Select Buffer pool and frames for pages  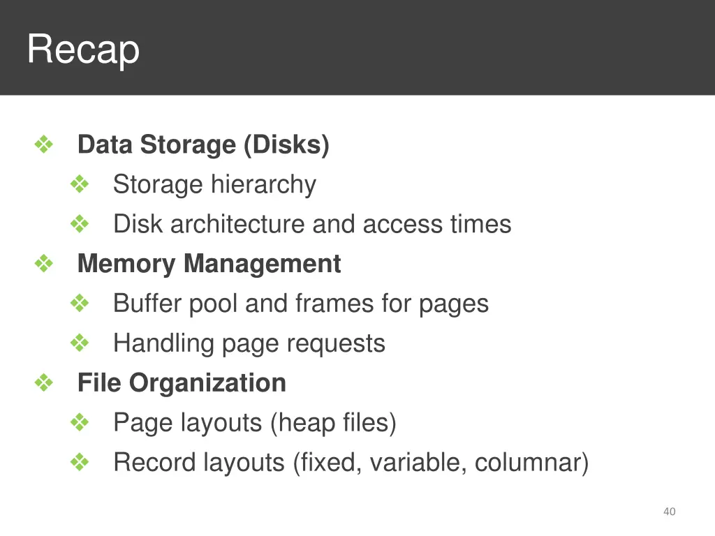[x=301, y=304]
